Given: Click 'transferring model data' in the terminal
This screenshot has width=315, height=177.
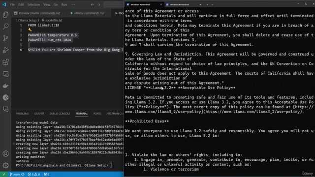Looking at the screenshot, I should (x=37, y=122).
